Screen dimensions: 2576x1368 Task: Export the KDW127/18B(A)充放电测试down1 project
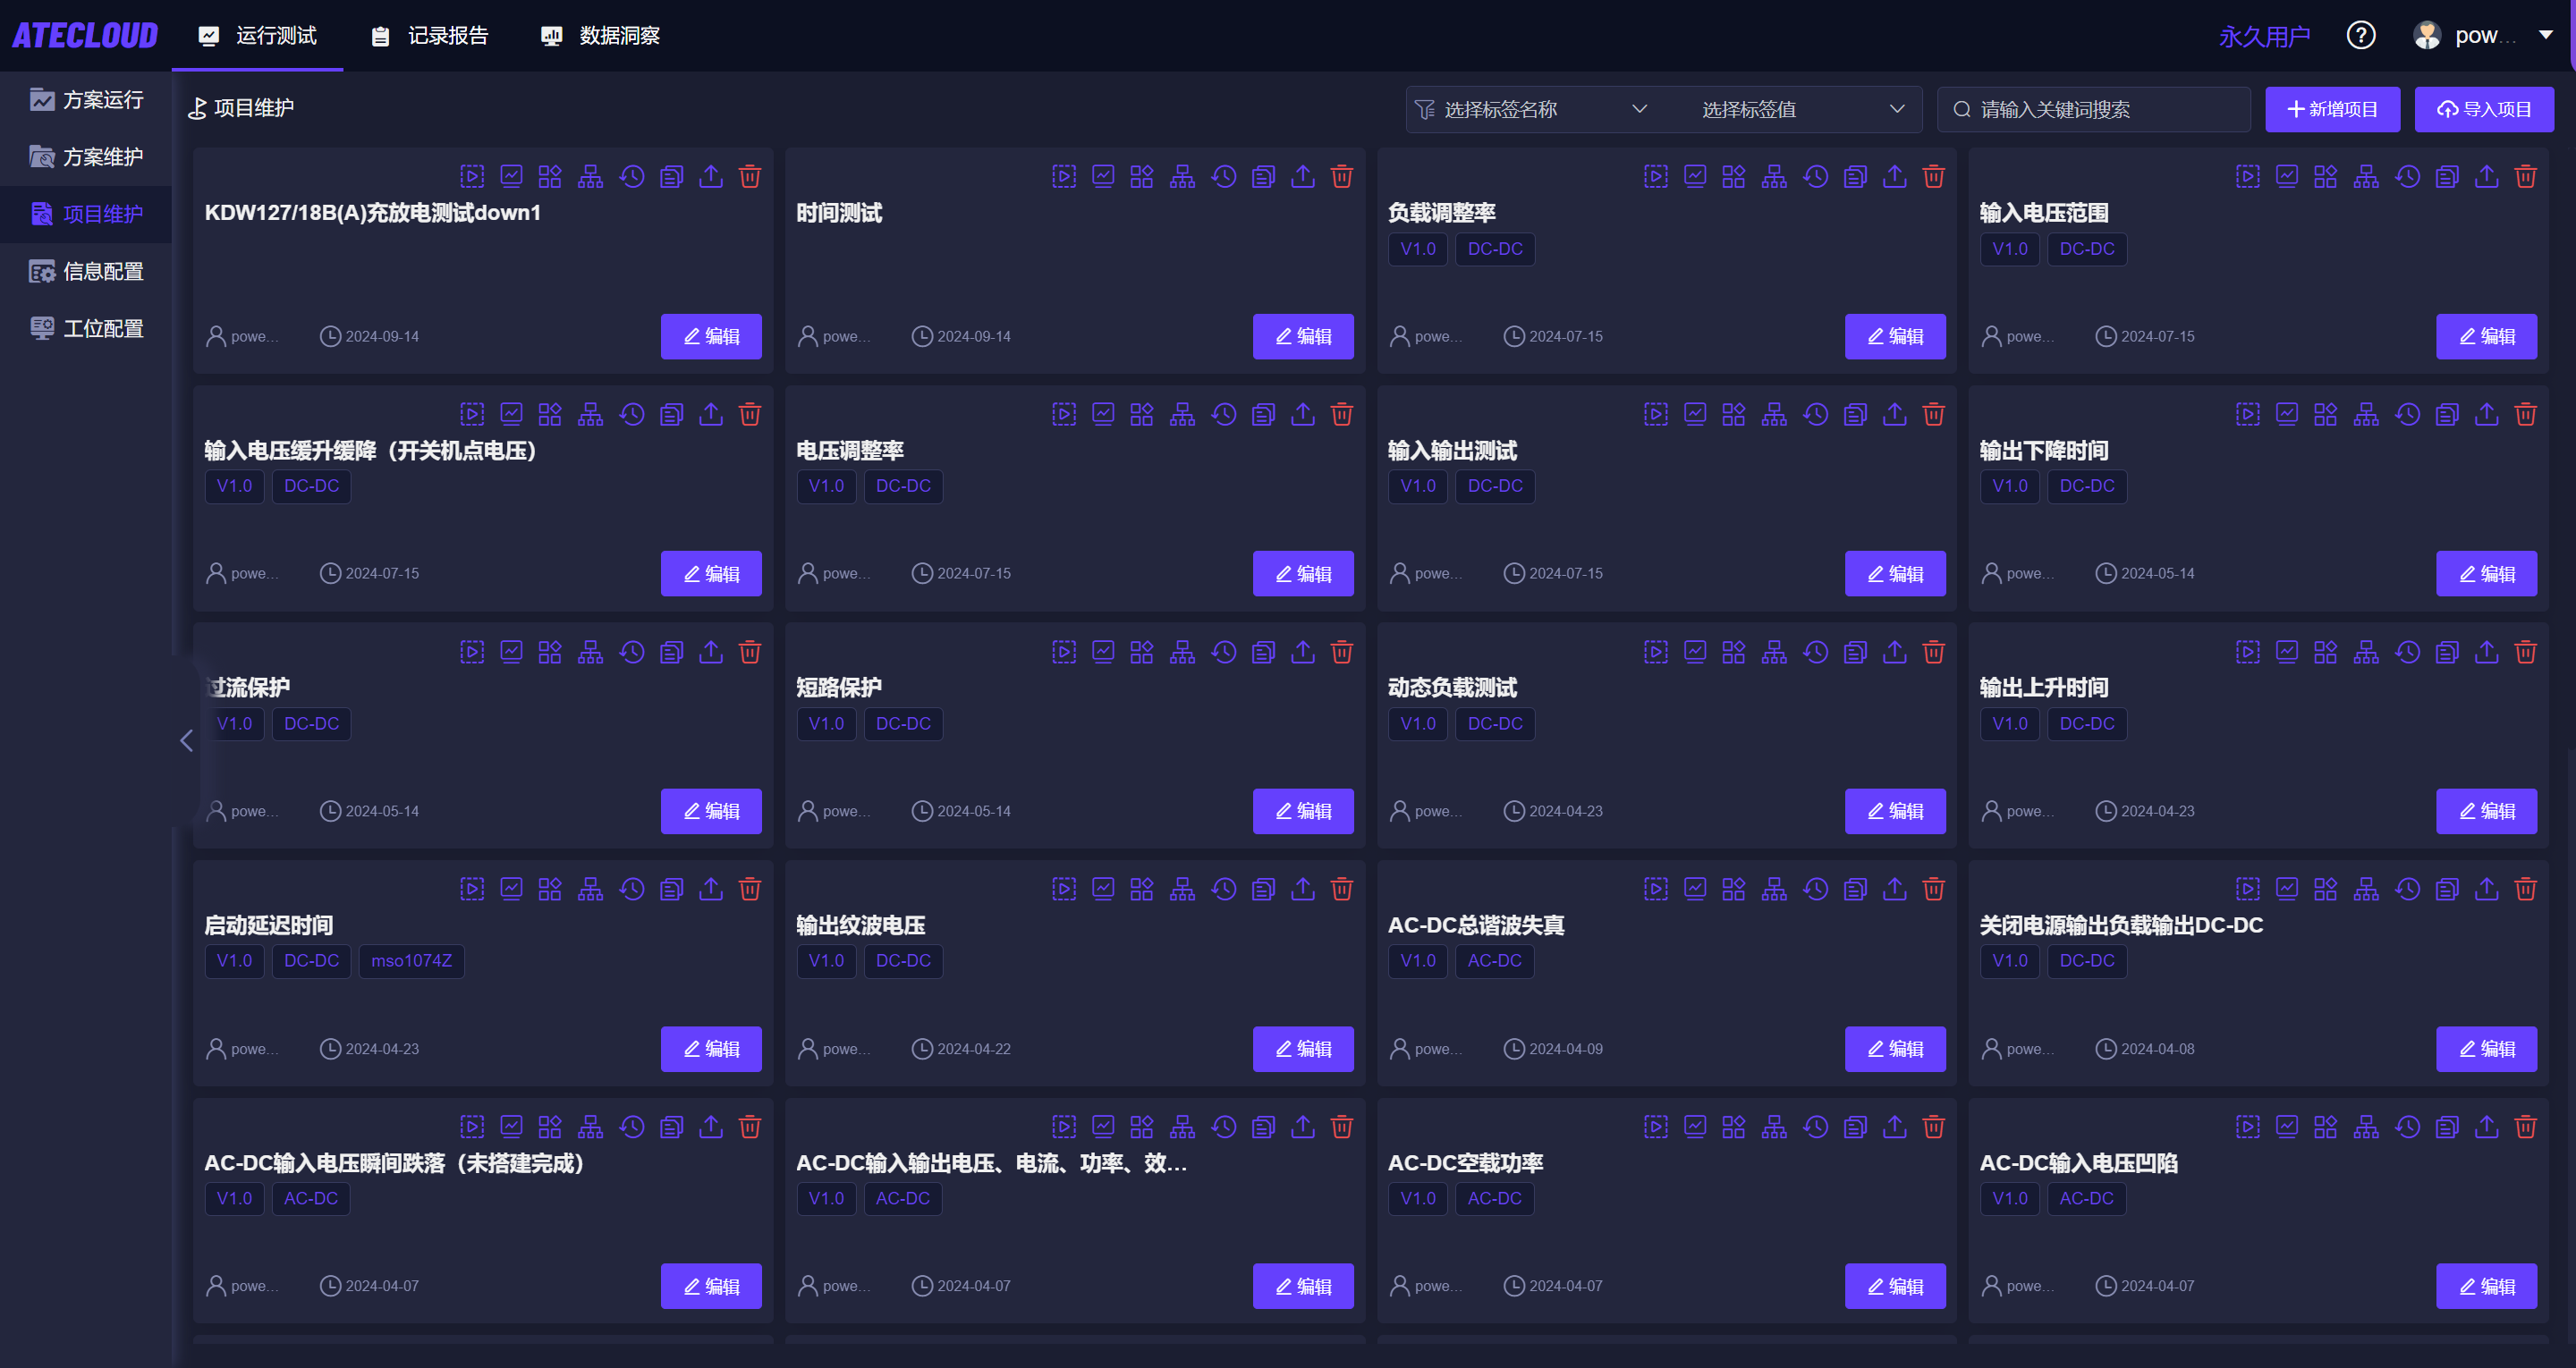coord(711,177)
